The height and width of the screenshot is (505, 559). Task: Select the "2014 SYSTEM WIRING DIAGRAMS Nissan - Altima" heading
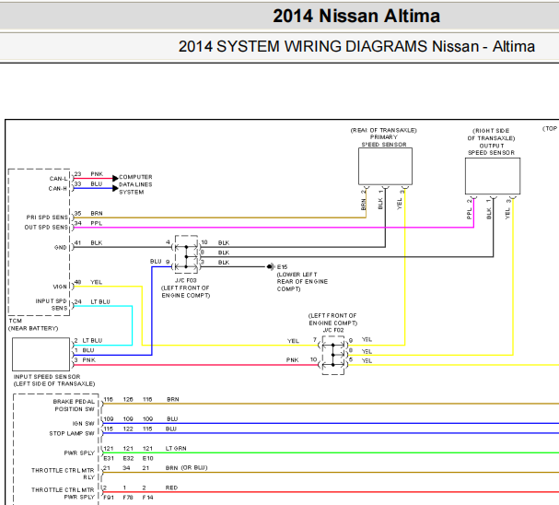click(x=356, y=47)
